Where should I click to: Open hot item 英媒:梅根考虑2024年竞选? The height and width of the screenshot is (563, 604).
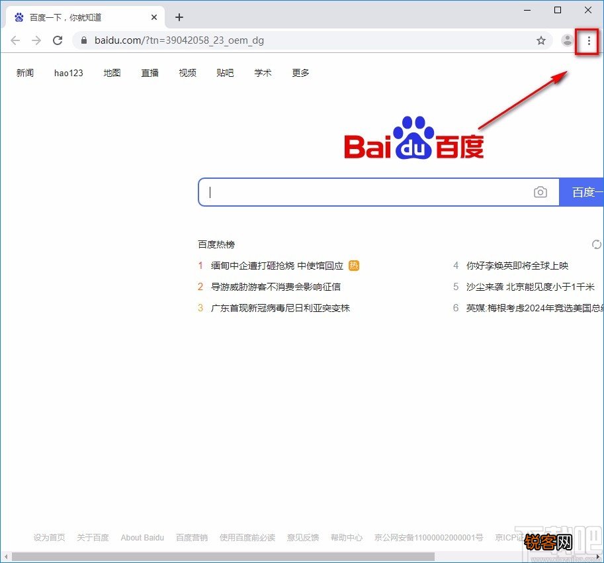pyautogui.click(x=535, y=308)
